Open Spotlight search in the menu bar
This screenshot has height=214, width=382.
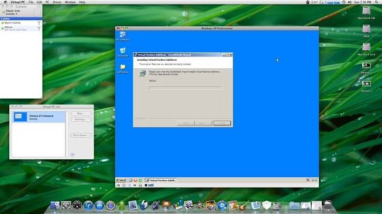(377, 2)
